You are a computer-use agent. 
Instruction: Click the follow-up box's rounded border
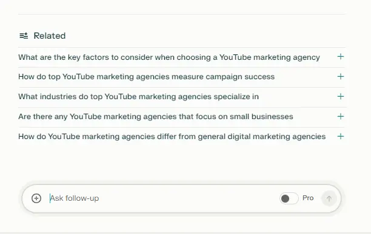(x=181, y=185)
